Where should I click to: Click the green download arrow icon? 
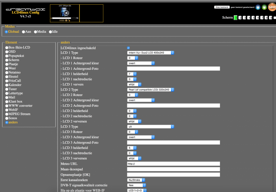(x=264, y=7)
